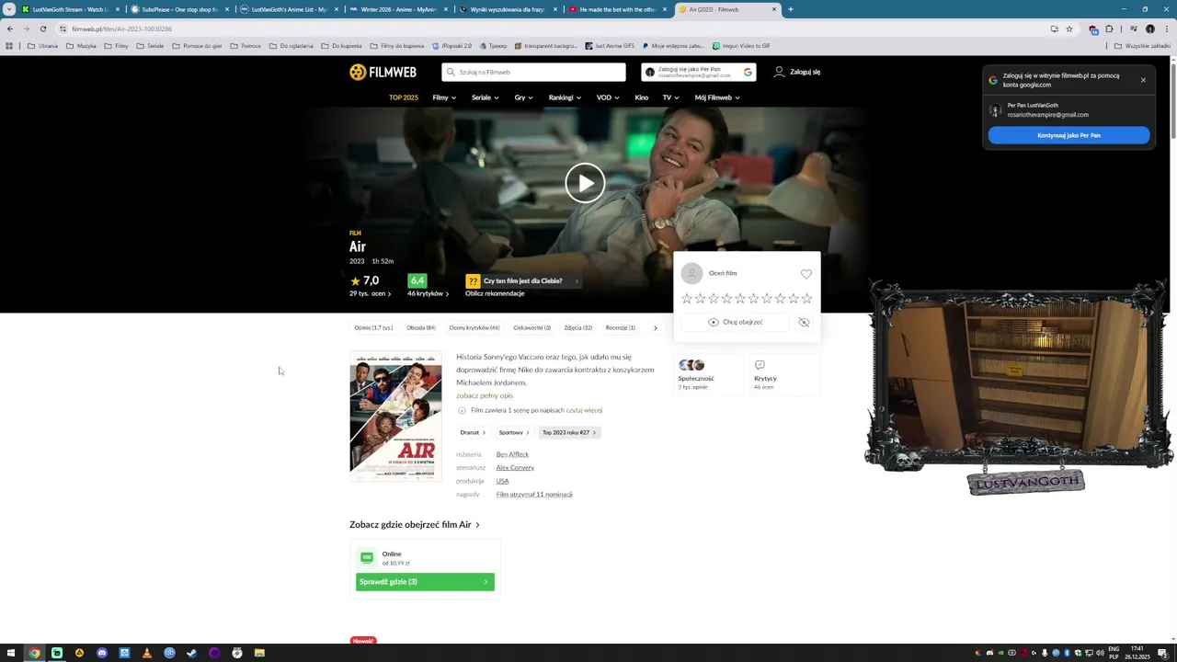Open VLC from the taskbar
This screenshot has height=662, width=1177.
tap(146, 653)
